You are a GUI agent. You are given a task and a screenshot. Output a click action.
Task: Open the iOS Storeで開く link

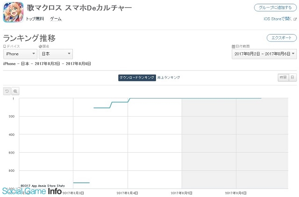click(278, 19)
